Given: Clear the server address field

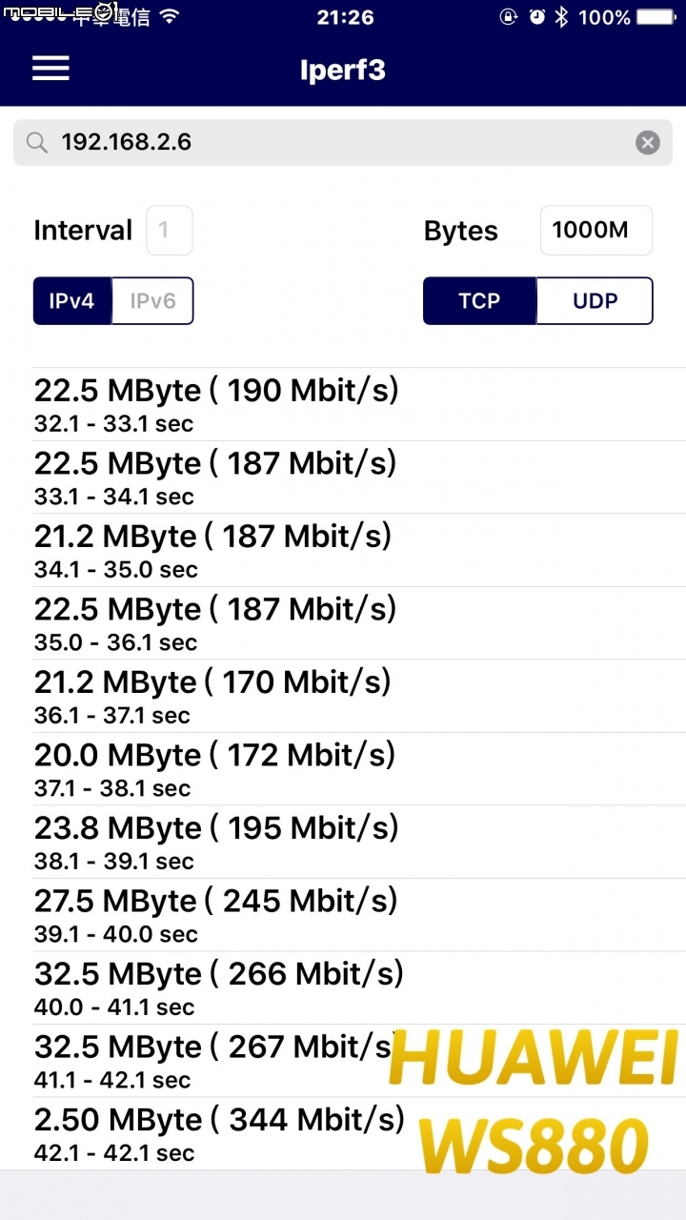Looking at the screenshot, I should coord(648,143).
